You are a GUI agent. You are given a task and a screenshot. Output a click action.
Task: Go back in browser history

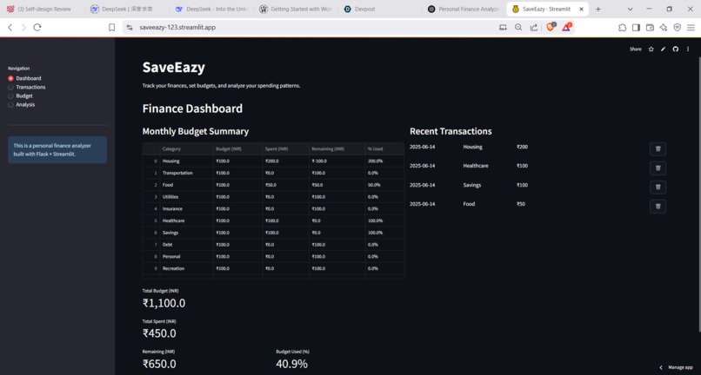[10, 27]
